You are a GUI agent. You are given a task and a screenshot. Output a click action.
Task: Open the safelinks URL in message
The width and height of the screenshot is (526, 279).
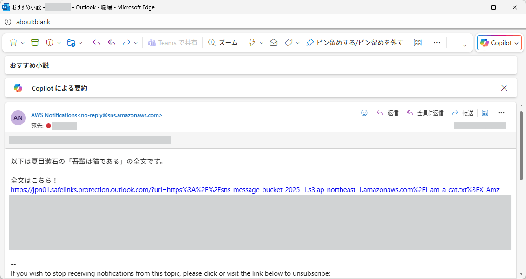pos(256,190)
